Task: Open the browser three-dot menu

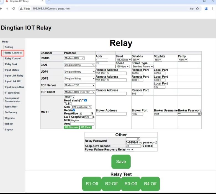Action: click(x=213, y=9)
